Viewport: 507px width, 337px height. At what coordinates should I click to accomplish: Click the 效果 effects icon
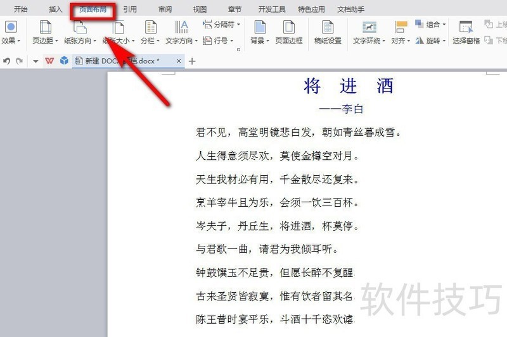click(x=11, y=27)
